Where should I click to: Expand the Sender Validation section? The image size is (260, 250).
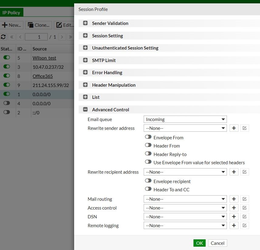(x=85, y=23)
